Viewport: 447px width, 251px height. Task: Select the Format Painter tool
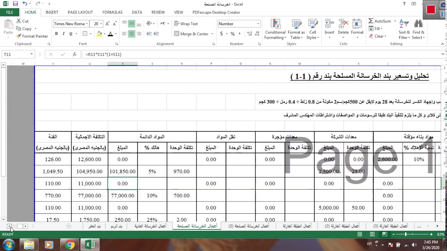[x=32, y=36]
